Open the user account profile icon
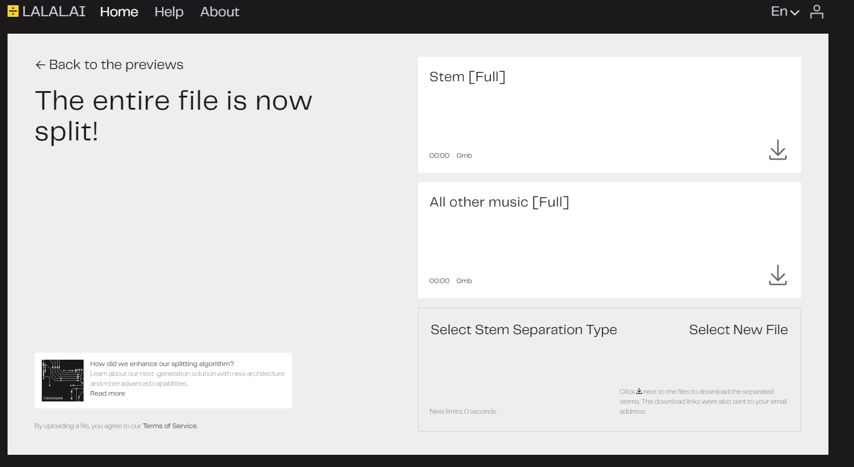This screenshot has width=854, height=467. pos(816,12)
